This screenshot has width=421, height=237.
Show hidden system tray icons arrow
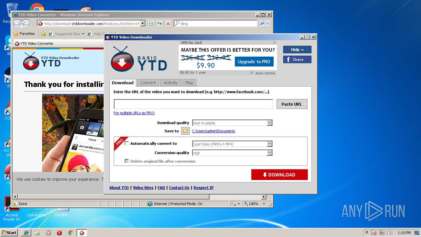367,232
